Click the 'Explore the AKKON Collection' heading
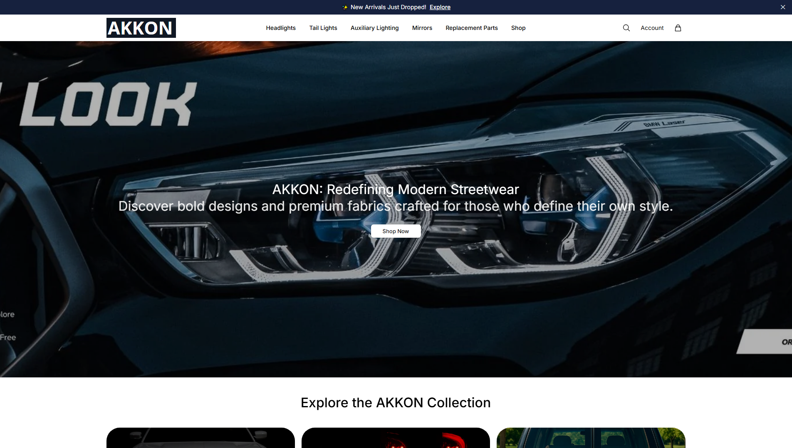This screenshot has height=448, width=792. [x=396, y=403]
